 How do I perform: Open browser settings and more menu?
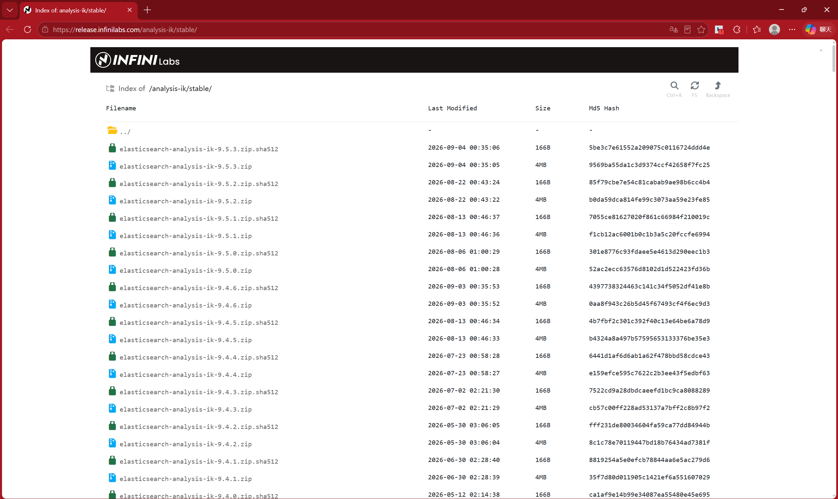pyautogui.click(x=792, y=29)
